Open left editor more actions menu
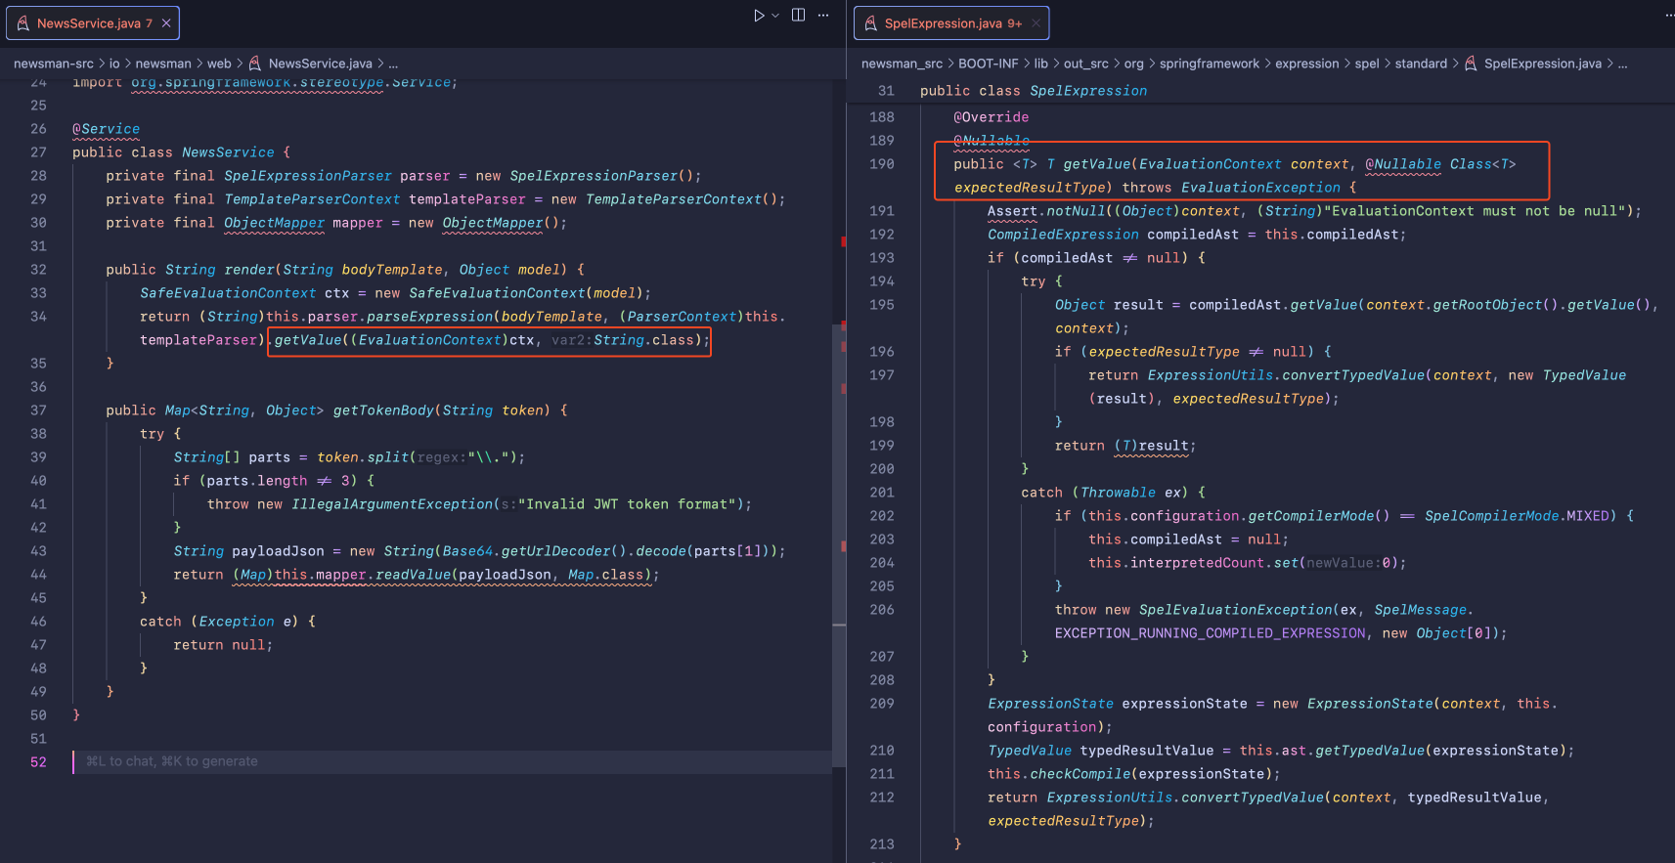1675x863 pixels. click(823, 16)
